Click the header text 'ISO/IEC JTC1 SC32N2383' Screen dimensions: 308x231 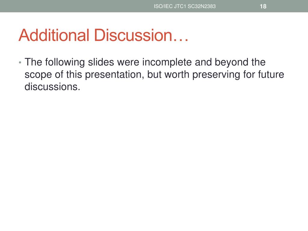click(185, 6)
